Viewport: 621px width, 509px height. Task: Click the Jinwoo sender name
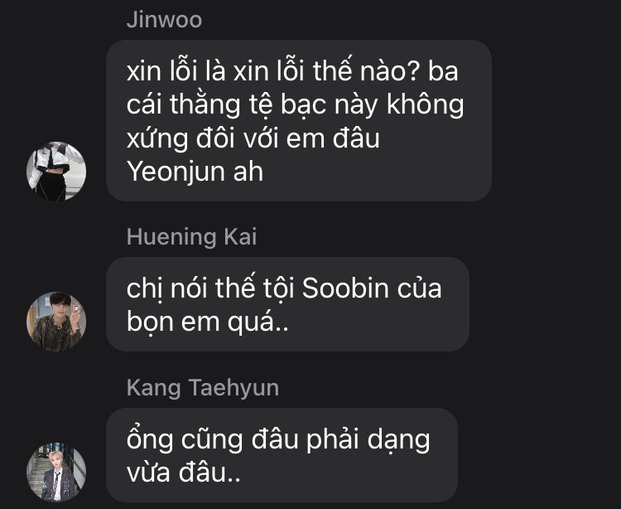164,20
